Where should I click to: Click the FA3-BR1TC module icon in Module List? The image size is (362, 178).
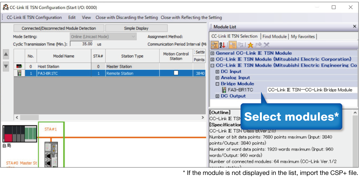point(224,90)
